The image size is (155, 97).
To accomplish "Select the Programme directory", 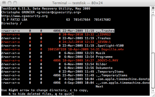I will click(x=57, y=57).
